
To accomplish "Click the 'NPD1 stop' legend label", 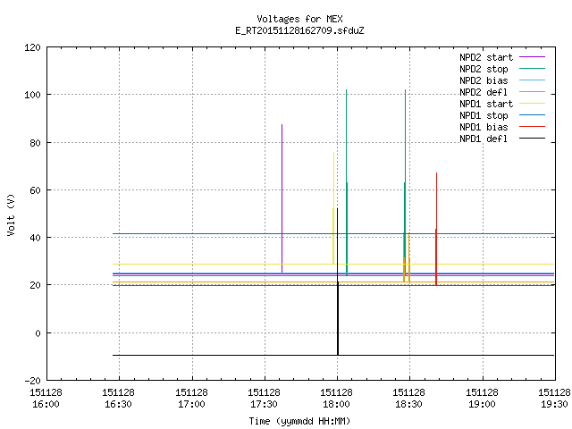I will point(484,115).
